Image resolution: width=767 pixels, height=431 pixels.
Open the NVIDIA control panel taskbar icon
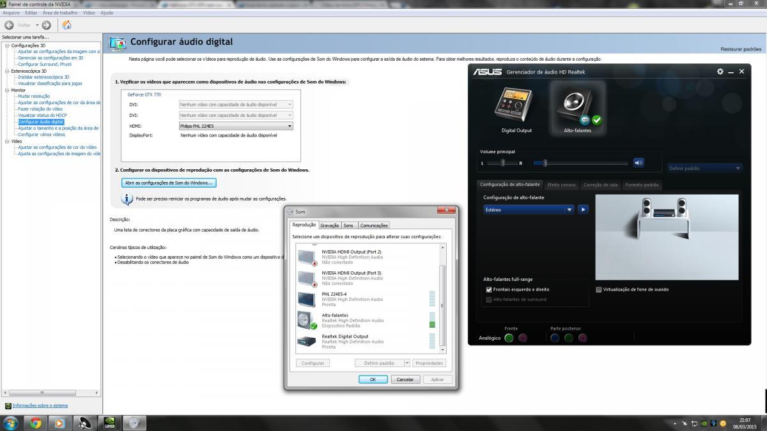click(109, 423)
